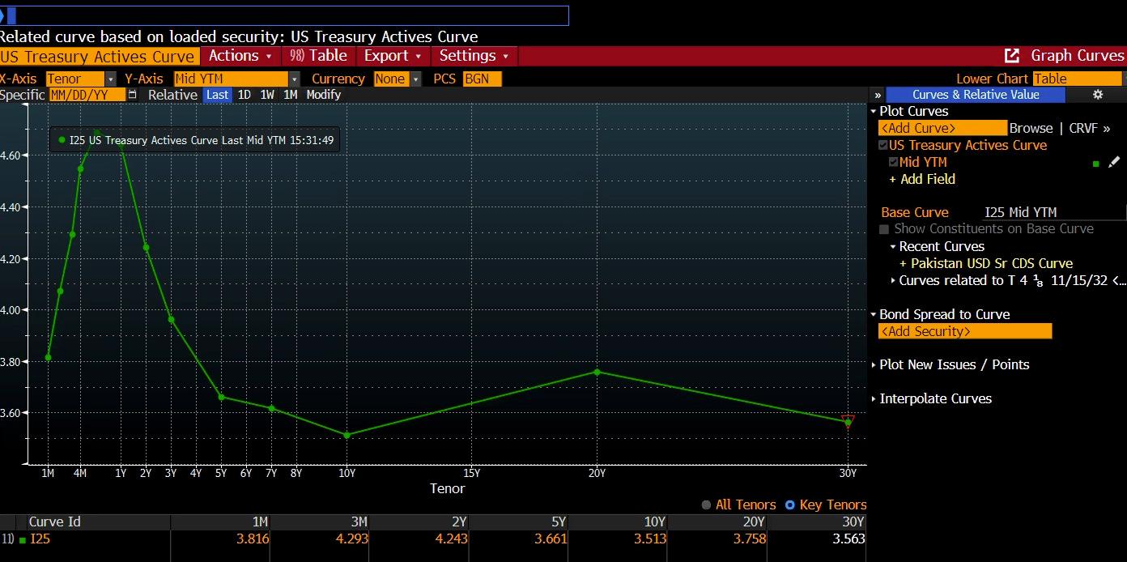Expand Curves related to T 4 1/8
1127x562 pixels.
[893, 280]
